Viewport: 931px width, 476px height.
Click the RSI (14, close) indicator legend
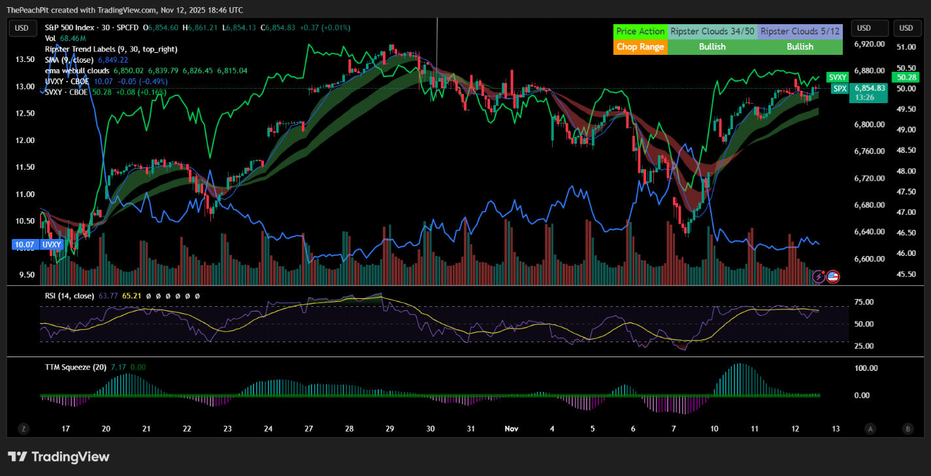pyautogui.click(x=70, y=296)
